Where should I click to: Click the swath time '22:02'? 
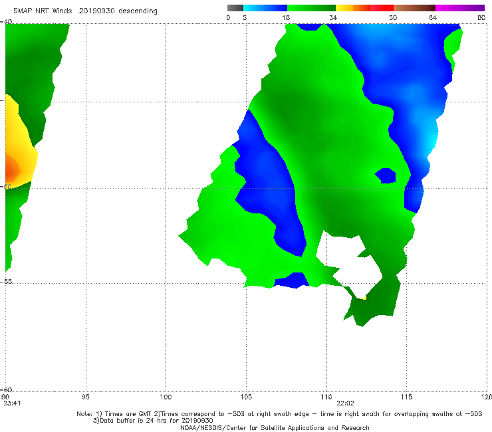coord(345,403)
